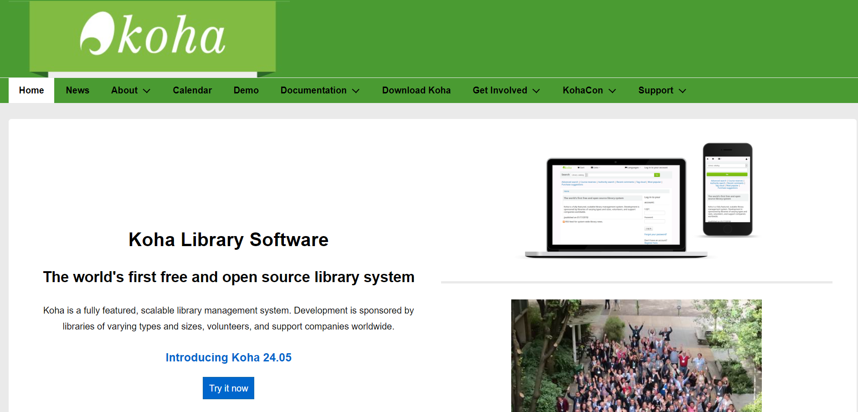Image resolution: width=858 pixels, height=412 pixels.
Task: Click the smartphone mockup image
Action: coord(728,190)
